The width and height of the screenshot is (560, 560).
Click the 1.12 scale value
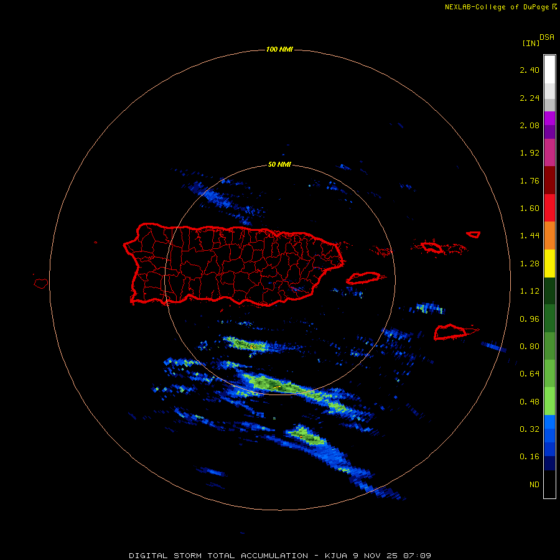(x=530, y=291)
